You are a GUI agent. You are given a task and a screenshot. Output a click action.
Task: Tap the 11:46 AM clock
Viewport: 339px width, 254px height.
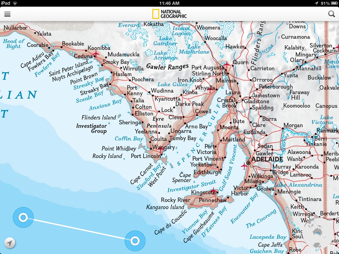169,3
